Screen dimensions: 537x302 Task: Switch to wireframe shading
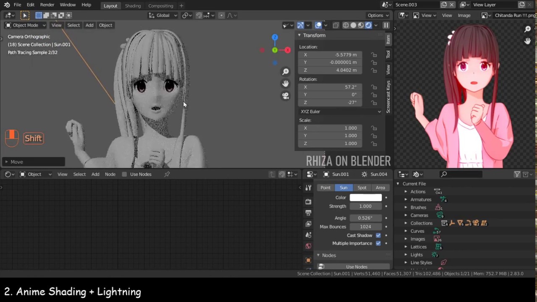tap(346, 25)
